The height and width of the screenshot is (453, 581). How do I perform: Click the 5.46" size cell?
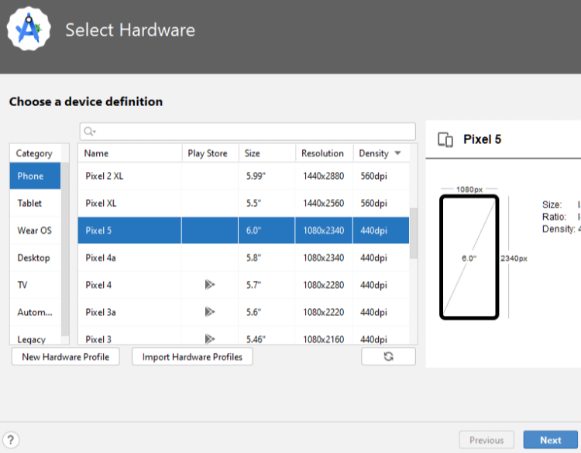[x=266, y=337]
